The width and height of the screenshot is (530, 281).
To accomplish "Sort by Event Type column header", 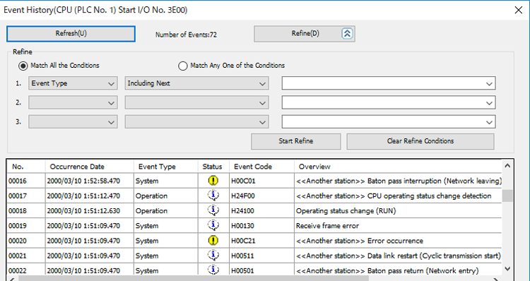I will pyautogui.click(x=165, y=167).
